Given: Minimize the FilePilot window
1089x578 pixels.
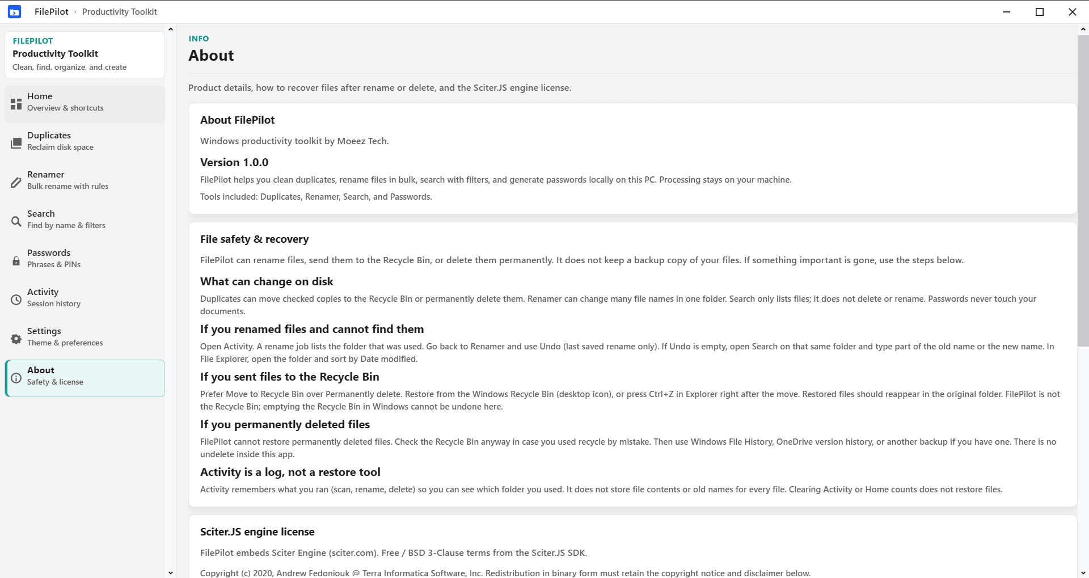Looking at the screenshot, I should pyautogui.click(x=1007, y=12).
